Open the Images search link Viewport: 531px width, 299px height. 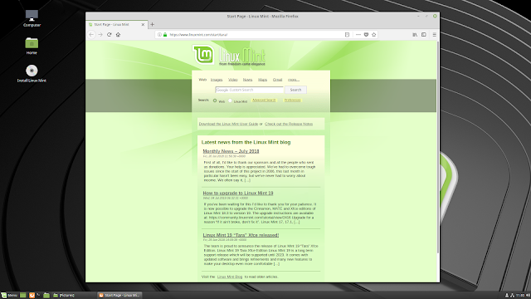(217, 80)
